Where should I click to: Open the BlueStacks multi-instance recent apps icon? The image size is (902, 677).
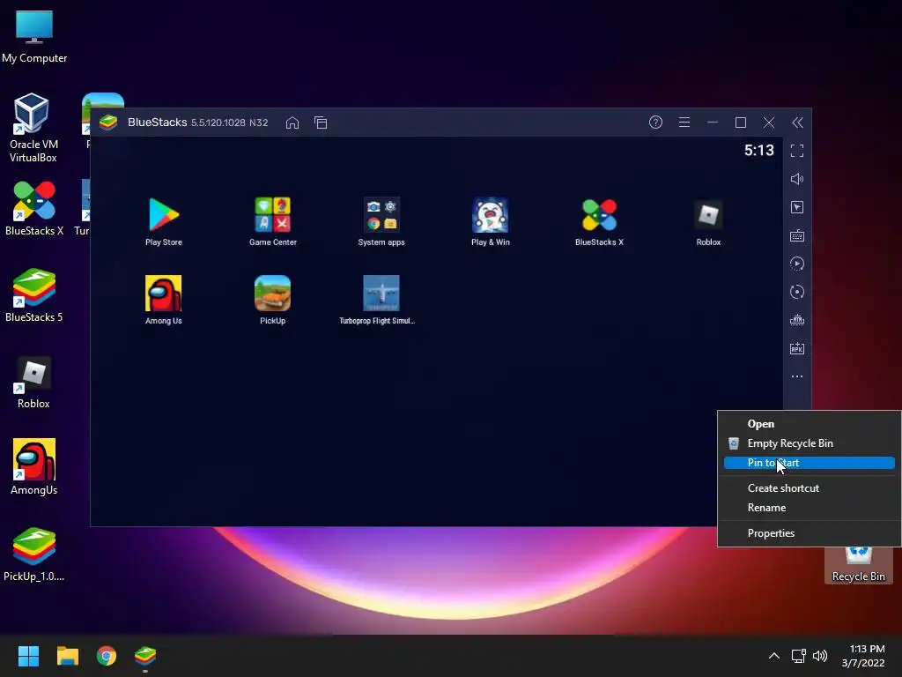tap(321, 123)
